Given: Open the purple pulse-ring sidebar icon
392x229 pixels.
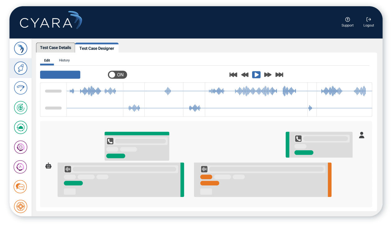Looking at the screenshot, I should click(x=21, y=167).
